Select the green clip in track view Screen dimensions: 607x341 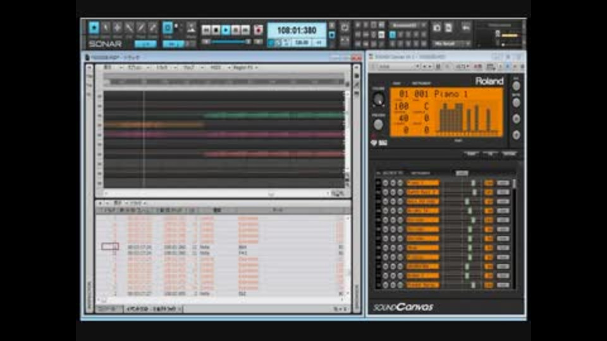(x=274, y=115)
